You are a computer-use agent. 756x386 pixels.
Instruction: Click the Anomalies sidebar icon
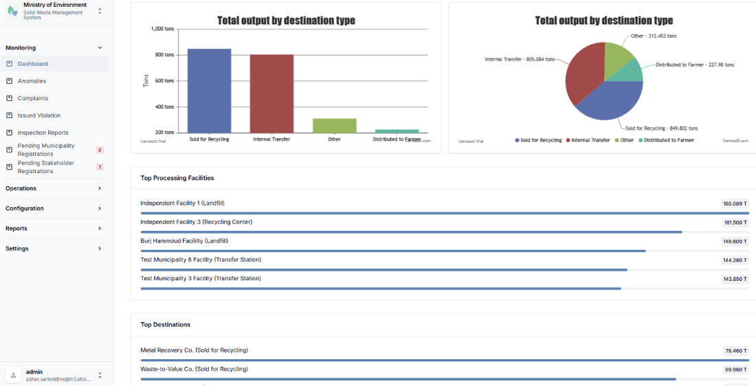click(9, 81)
